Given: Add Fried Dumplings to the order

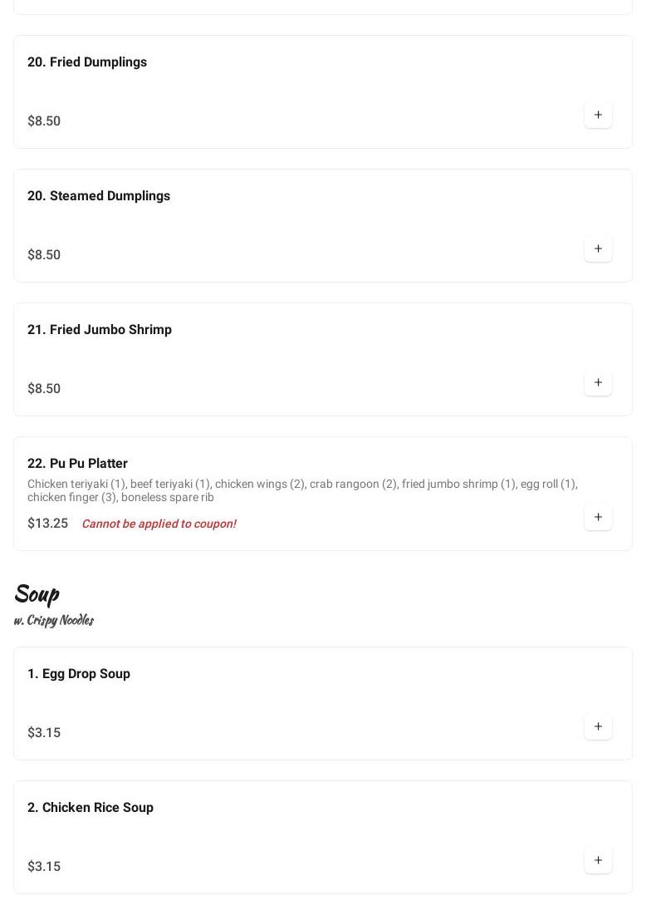Looking at the screenshot, I should (598, 115).
